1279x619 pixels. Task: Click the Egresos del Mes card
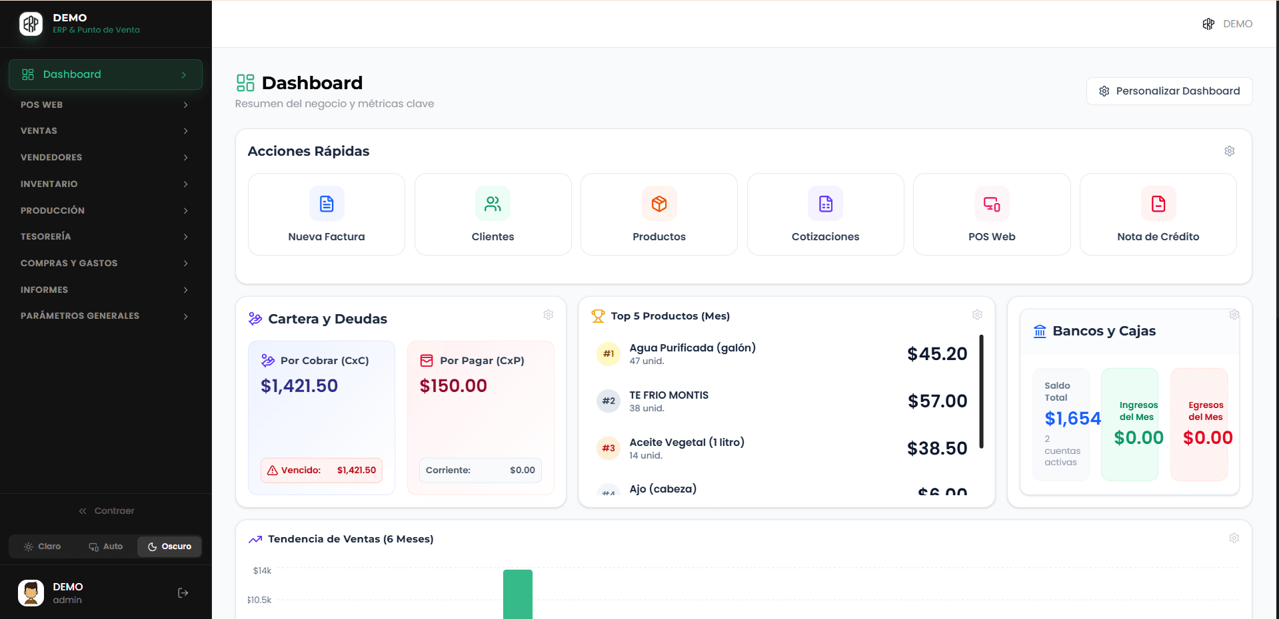click(x=1199, y=425)
